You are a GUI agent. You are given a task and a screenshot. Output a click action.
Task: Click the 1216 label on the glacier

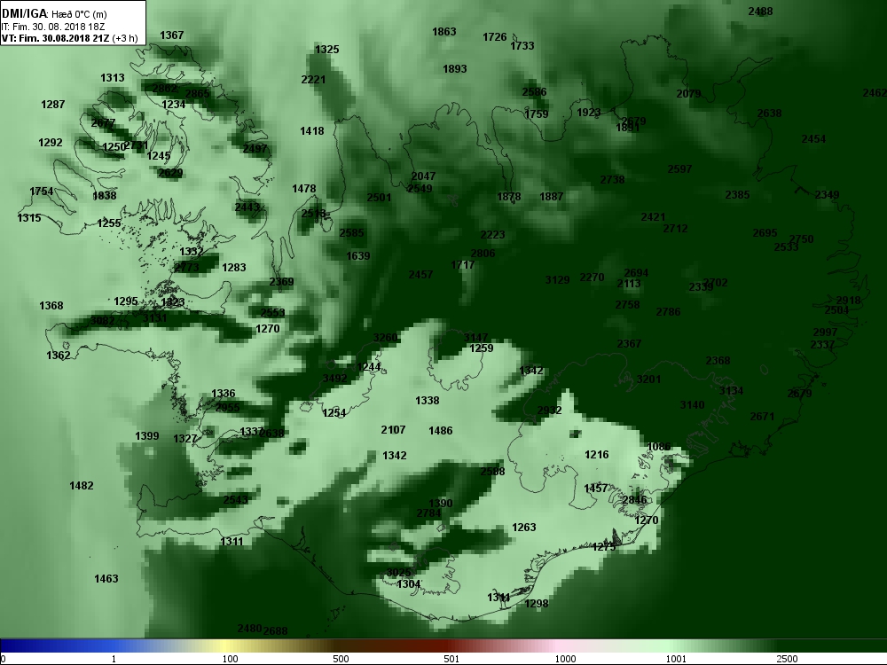(x=596, y=455)
